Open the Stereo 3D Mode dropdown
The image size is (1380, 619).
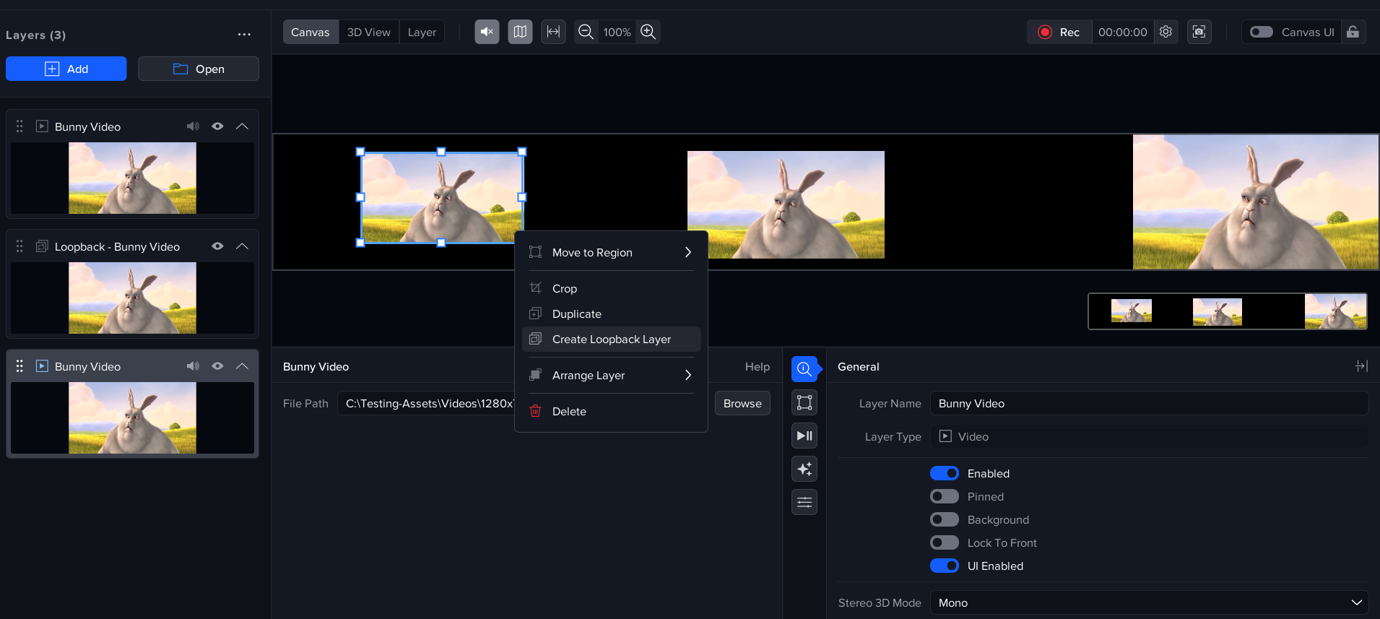coord(1149,603)
